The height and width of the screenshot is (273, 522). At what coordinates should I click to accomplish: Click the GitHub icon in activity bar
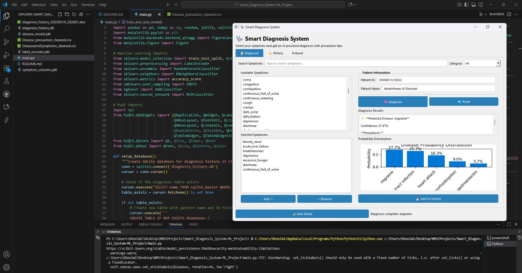[x=6, y=94]
